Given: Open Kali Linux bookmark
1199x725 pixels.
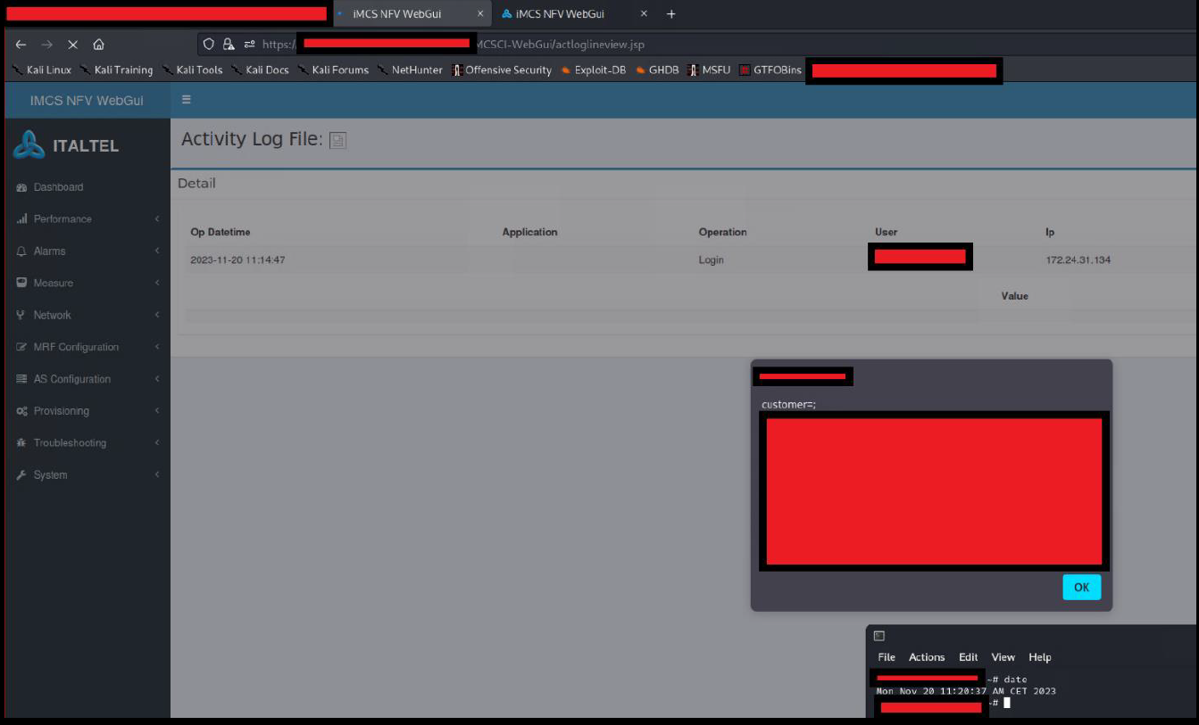Looking at the screenshot, I should point(42,70).
